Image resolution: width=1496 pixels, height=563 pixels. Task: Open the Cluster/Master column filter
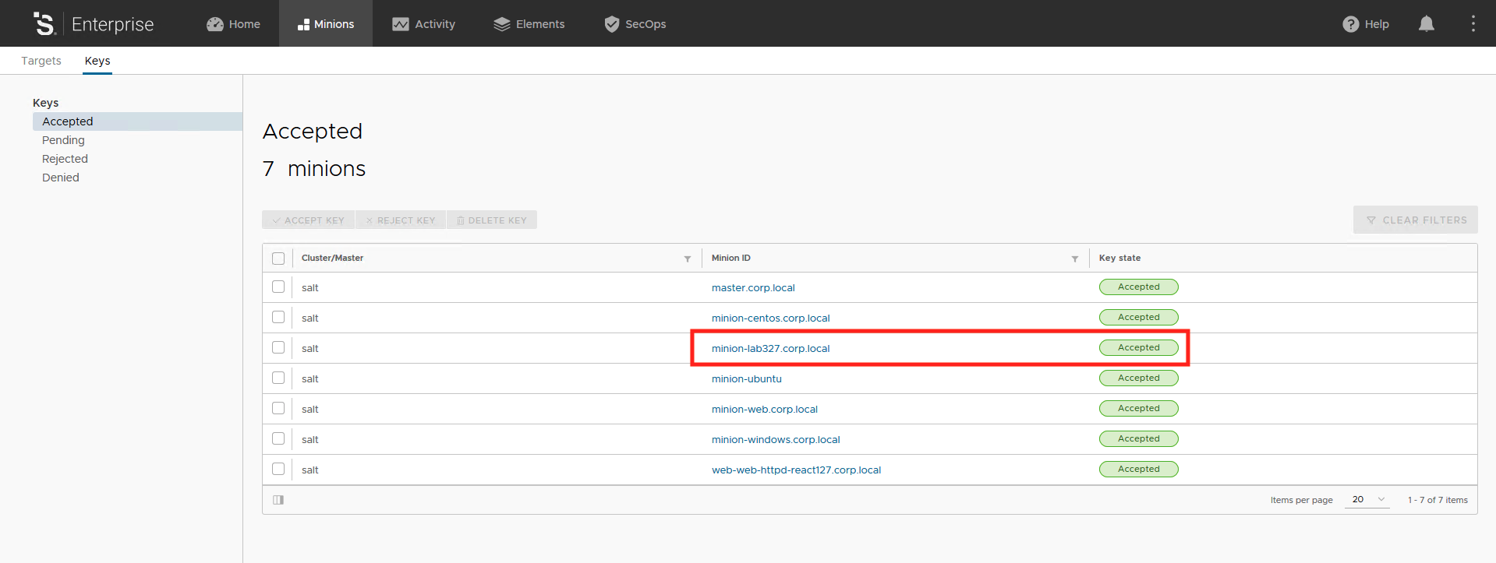tap(688, 259)
